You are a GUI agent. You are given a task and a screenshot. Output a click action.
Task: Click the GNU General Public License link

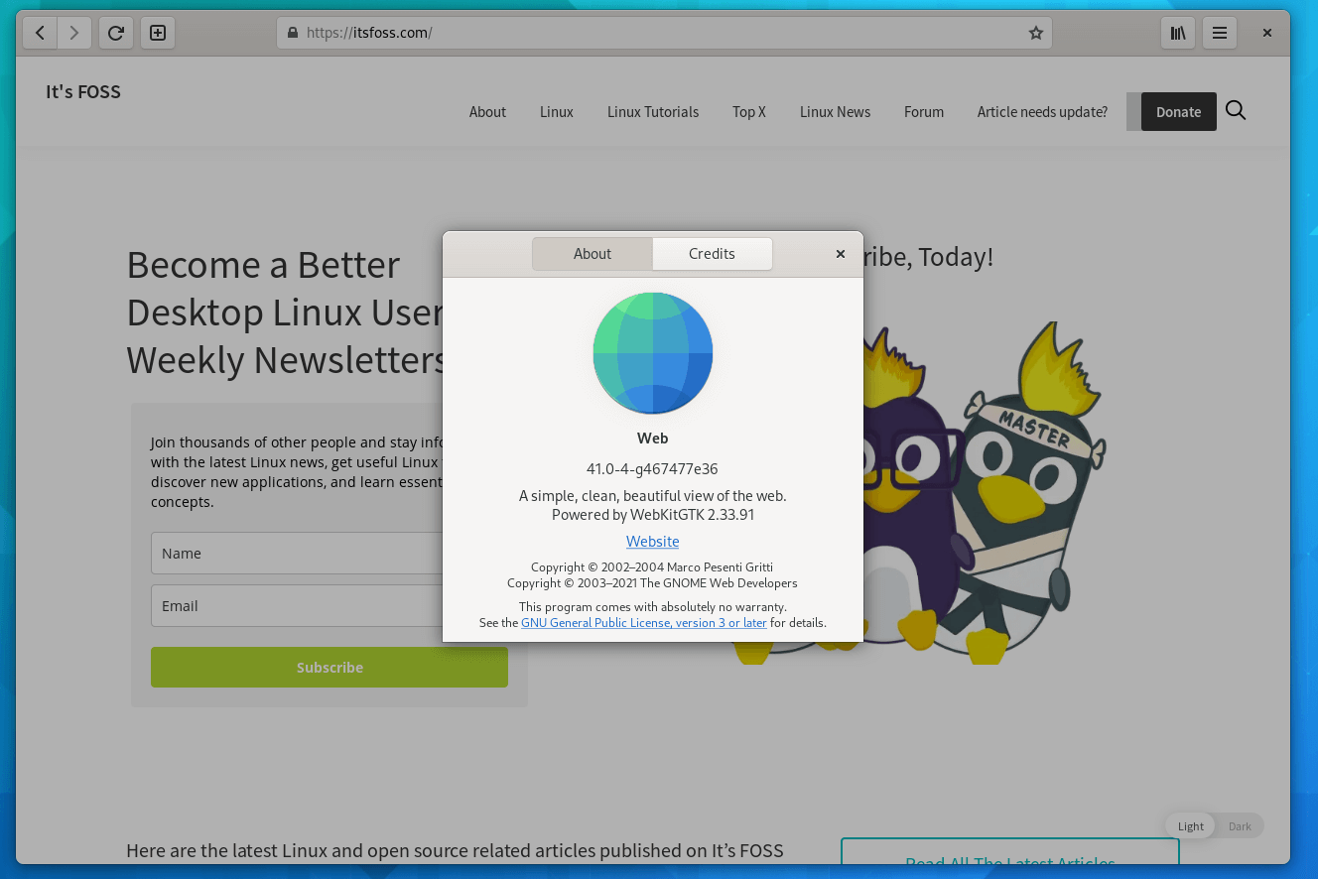[x=643, y=622]
